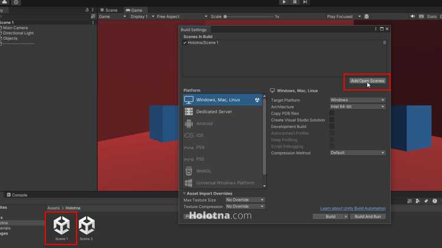Open the Texture Compression dropdown
The image size is (442, 248).
pyautogui.click(x=245, y=206)
